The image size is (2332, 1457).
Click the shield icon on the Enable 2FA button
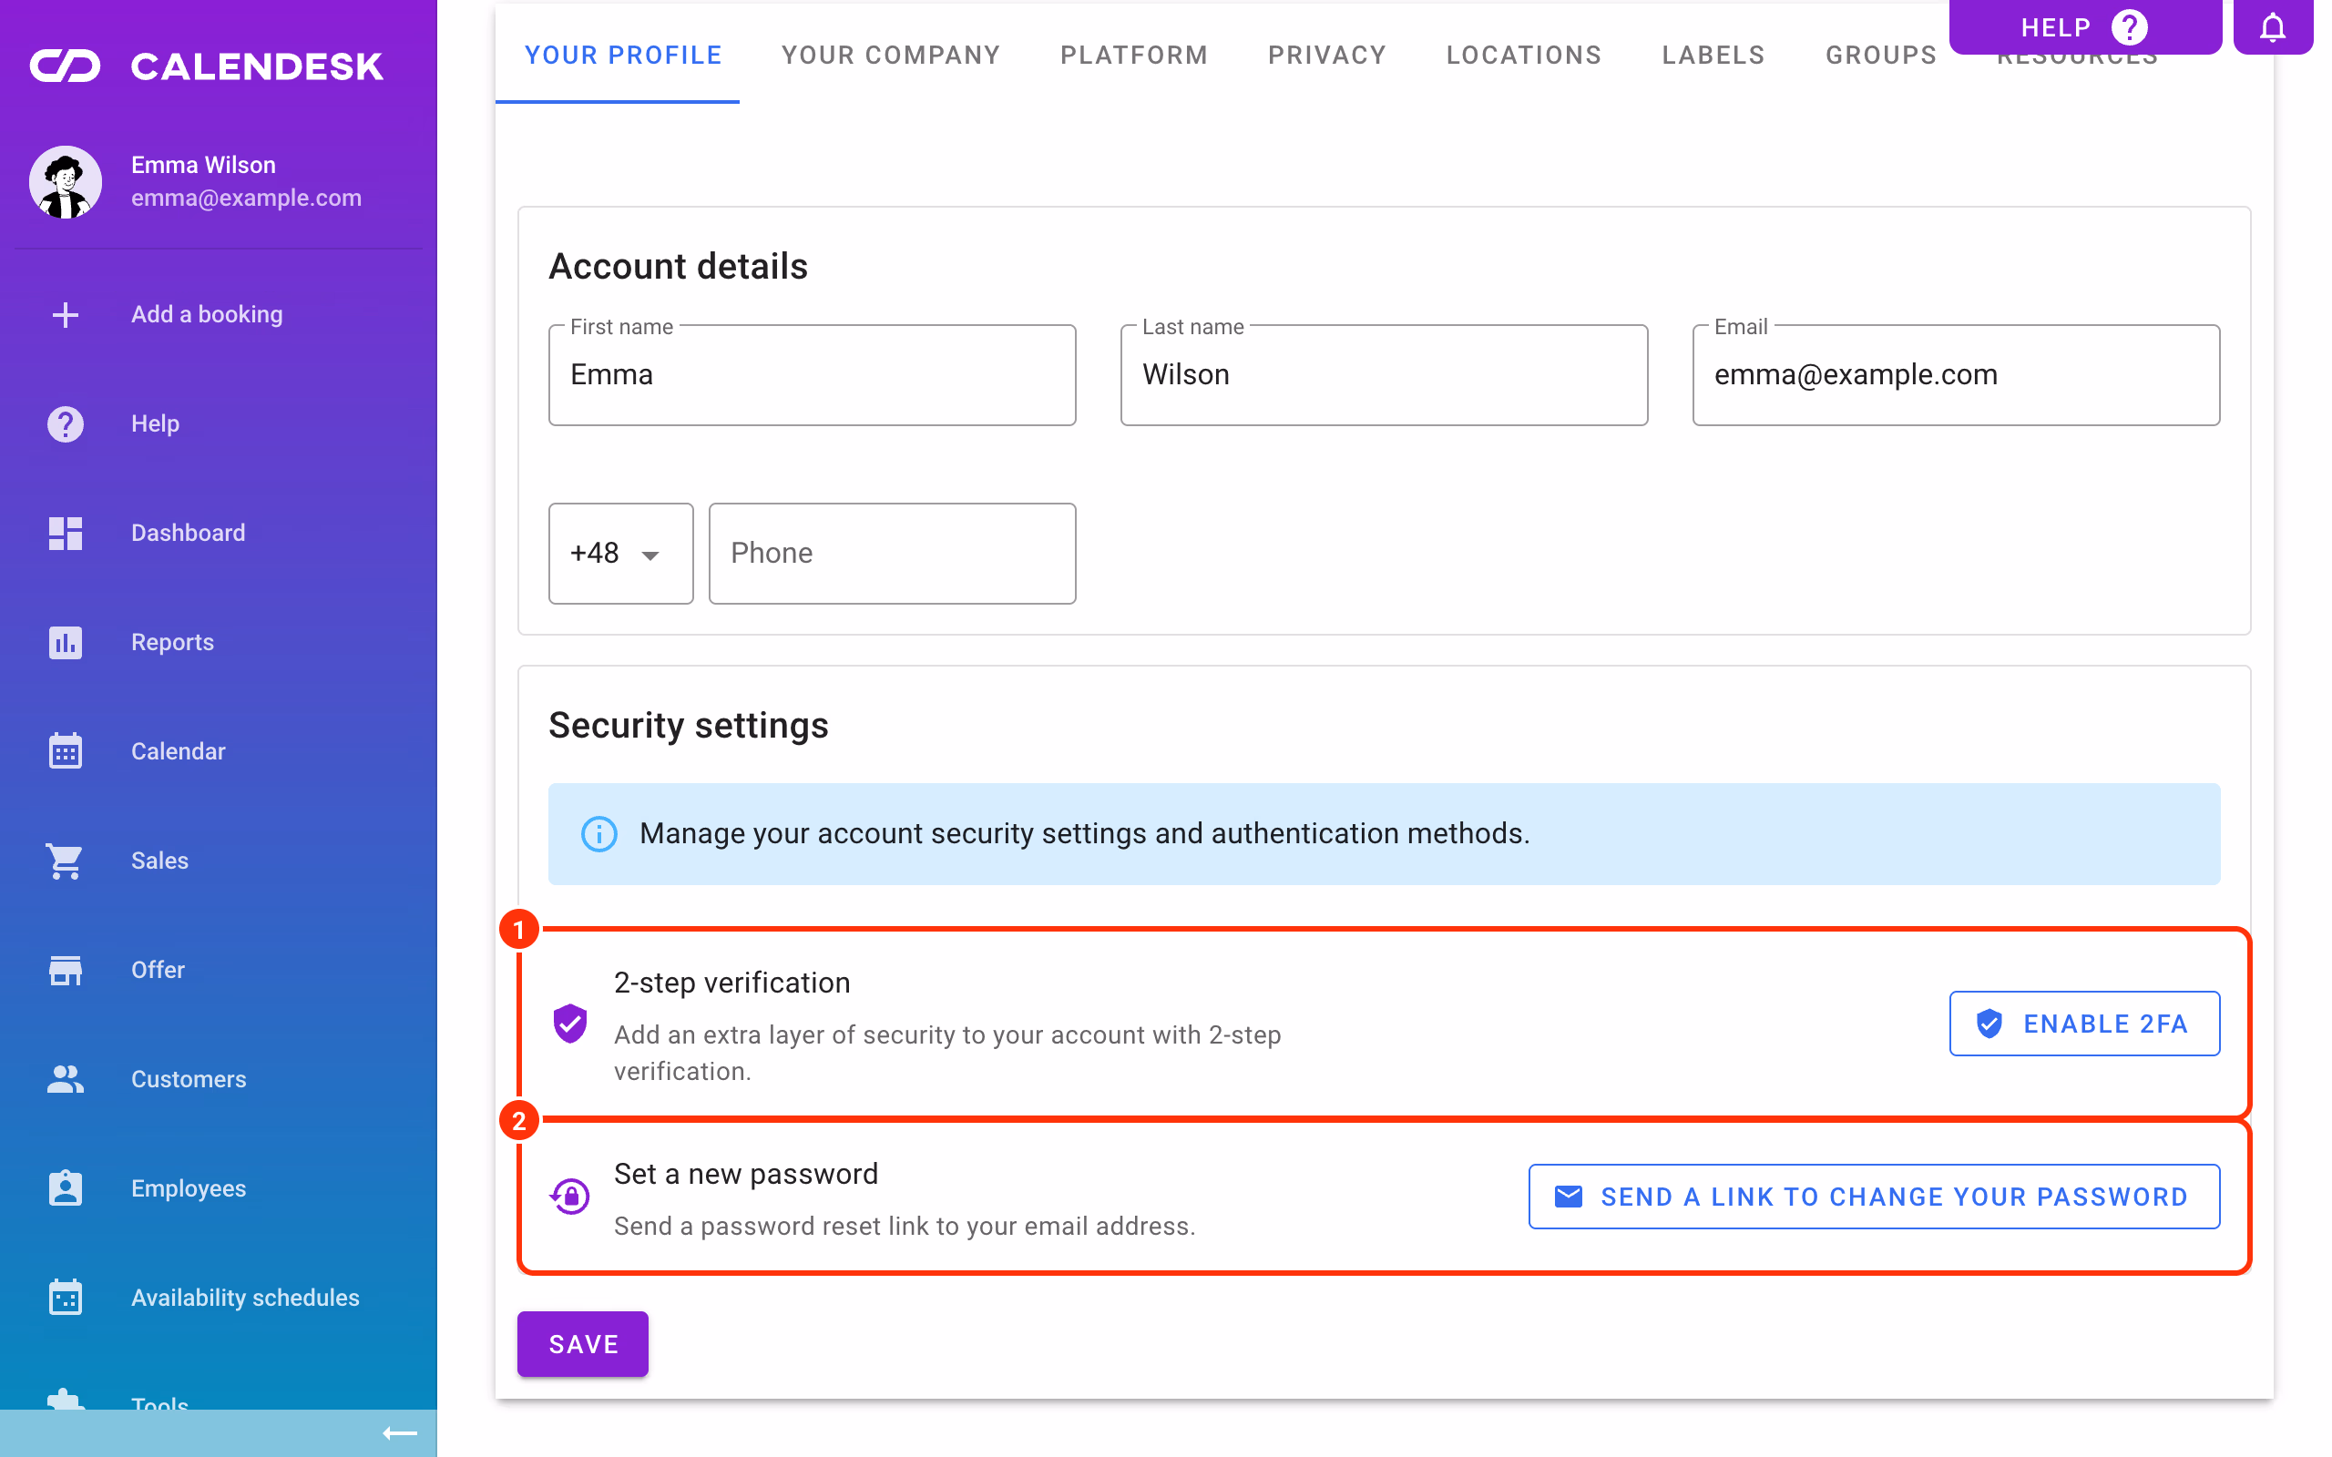tap(1989, 1024)
